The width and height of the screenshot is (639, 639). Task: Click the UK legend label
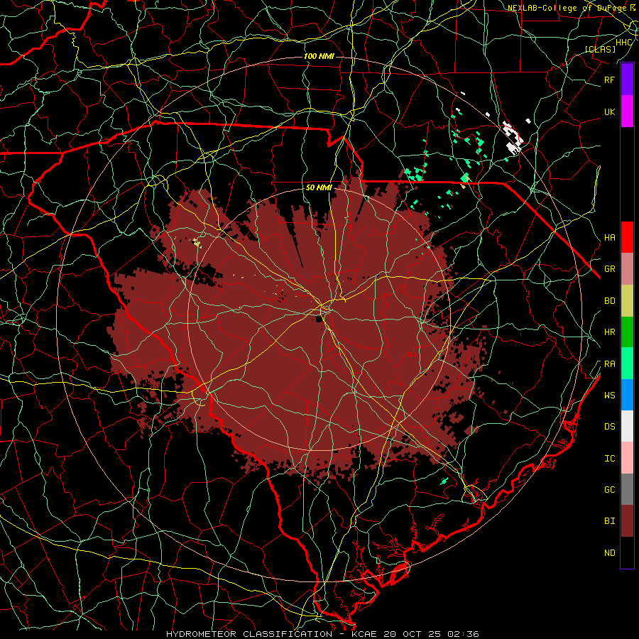609,112
